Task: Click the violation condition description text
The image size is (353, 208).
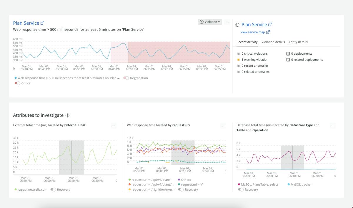Action: tap(79, 30)
